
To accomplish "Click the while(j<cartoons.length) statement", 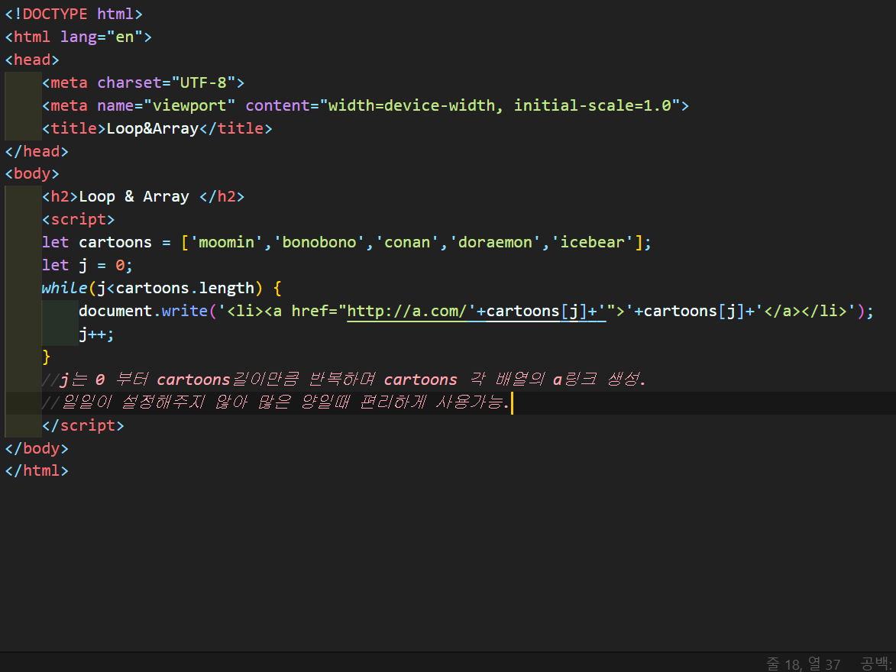I will [161, 288].
